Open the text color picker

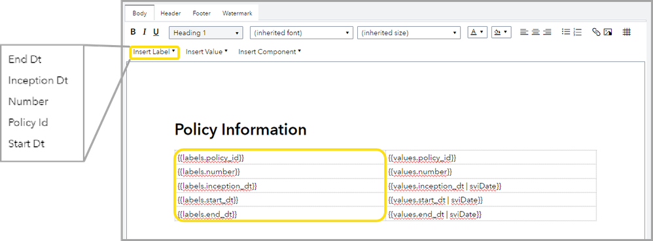tap(478, 33)
